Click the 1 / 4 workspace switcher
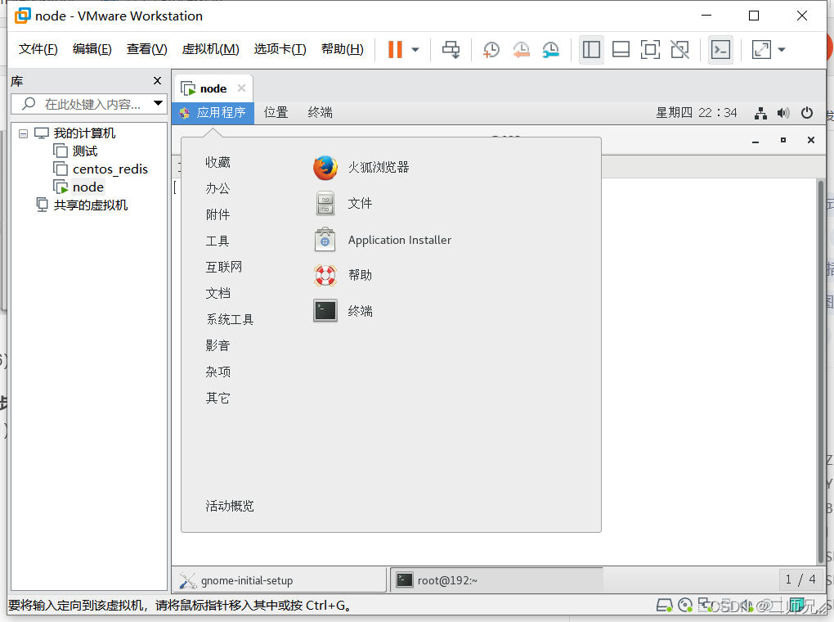Viewport: 834px width, 622px height. 800,579
